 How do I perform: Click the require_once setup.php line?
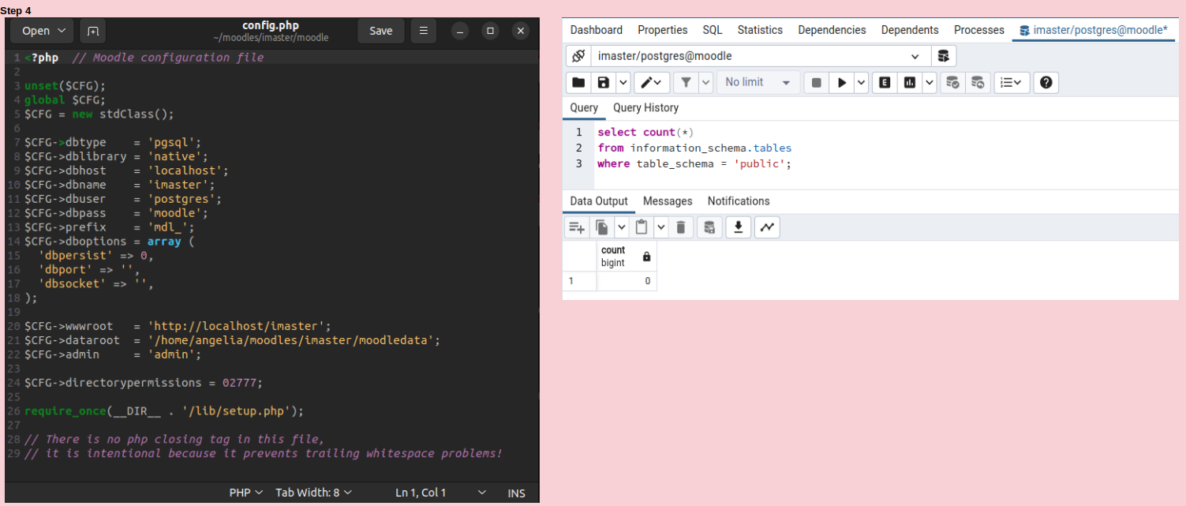click(163, 411)
